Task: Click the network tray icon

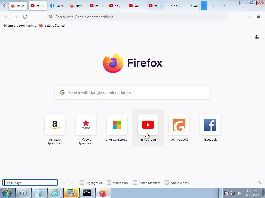Action: coord(233,193)
